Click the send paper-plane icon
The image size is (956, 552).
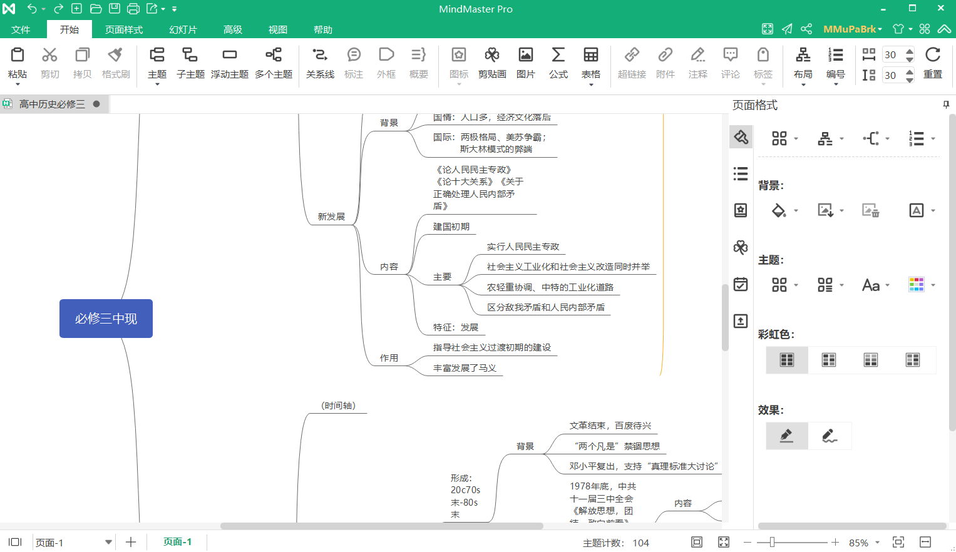click(787, 29)
